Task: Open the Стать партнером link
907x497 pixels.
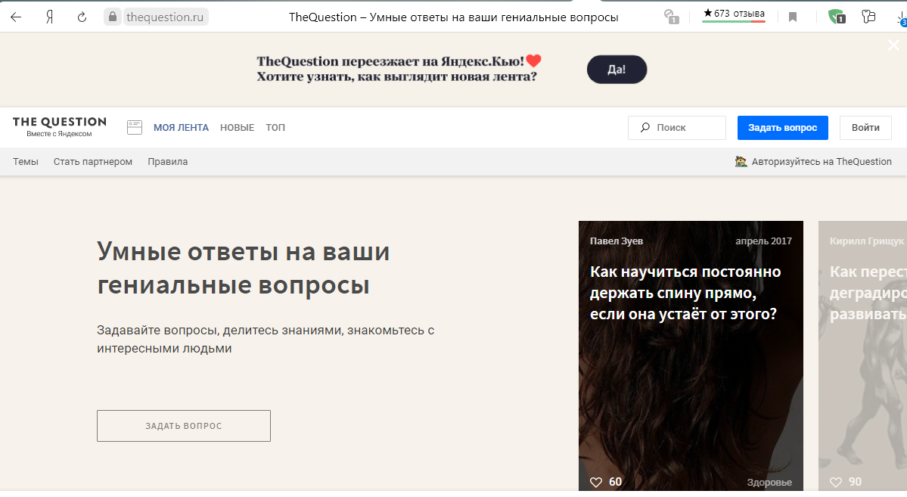Action: pyautogui.click(x=93, y=161)
